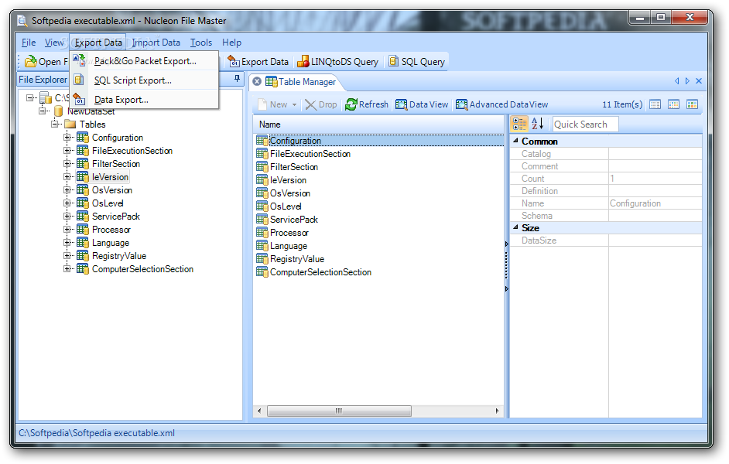Select Processor in File Explorer tree
729x464 pixels.
tap(111, 230)
